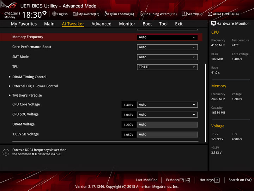Open Search(F9) question mark icon
The image size is (254, 191).
click(184, 14)
